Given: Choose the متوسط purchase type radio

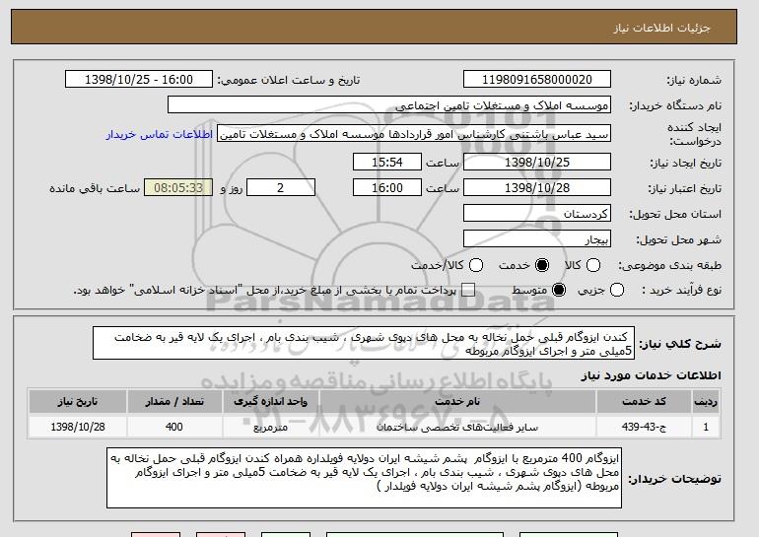Looking at the screenshot, I should coord(559,291).
